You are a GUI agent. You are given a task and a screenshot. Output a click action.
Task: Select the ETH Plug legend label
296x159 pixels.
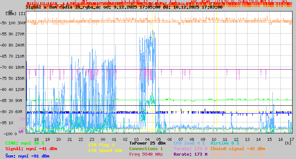pyautogui.click(x=101, y=145)
